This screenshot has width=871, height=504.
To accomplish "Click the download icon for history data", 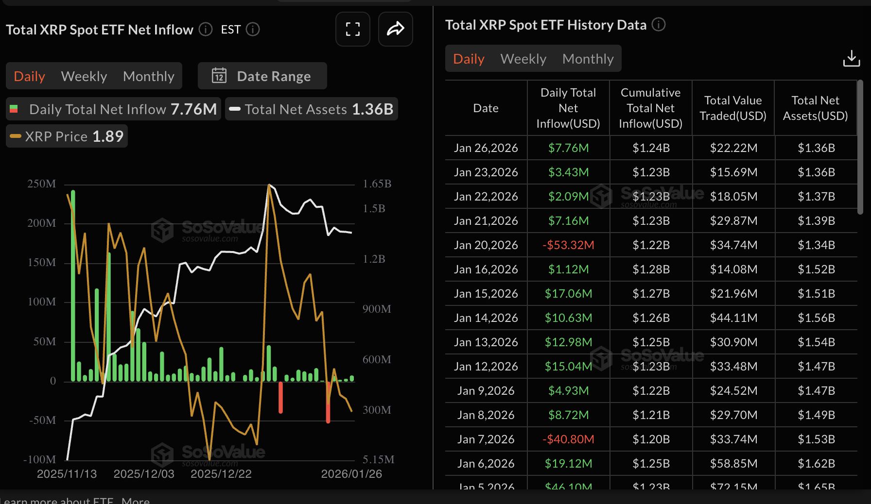I will (852, 58).
